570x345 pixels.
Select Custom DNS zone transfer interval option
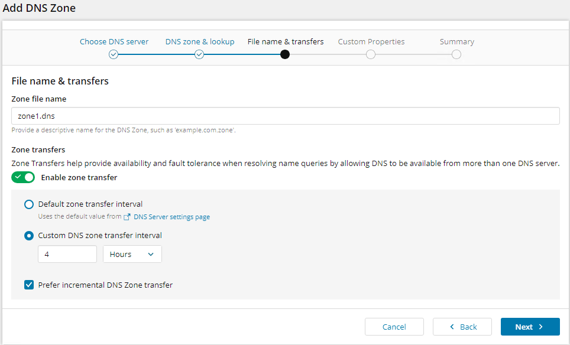(x=29, y=235)
